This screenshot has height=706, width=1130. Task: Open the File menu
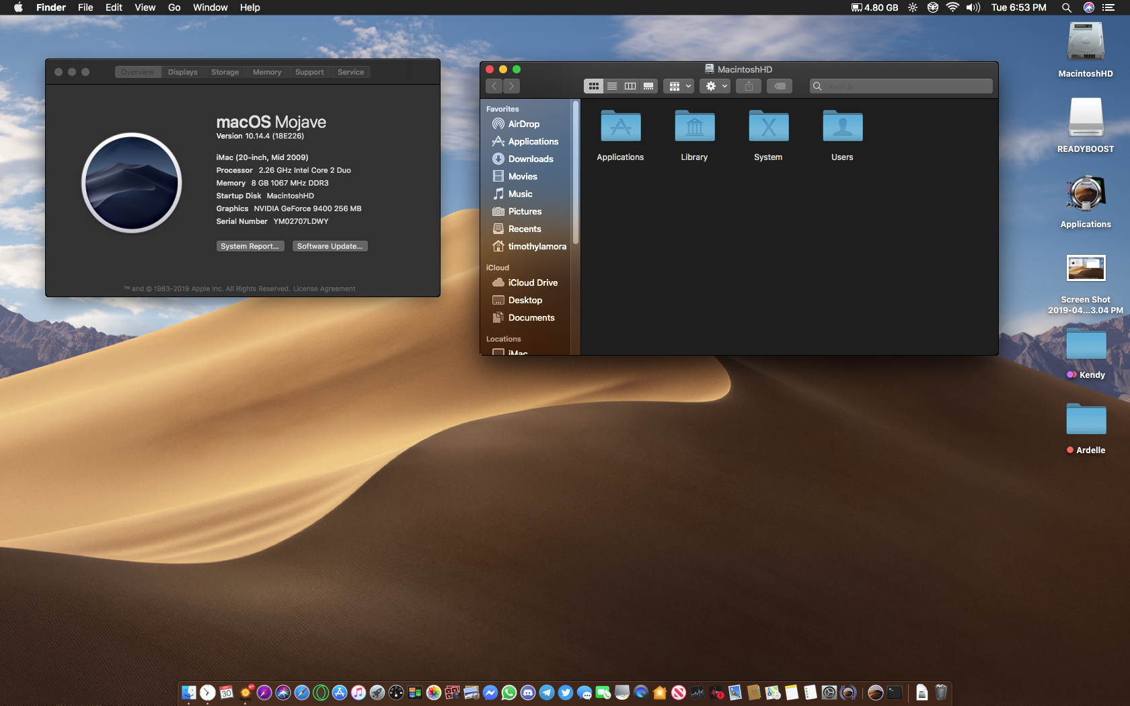tap(85, 7)
